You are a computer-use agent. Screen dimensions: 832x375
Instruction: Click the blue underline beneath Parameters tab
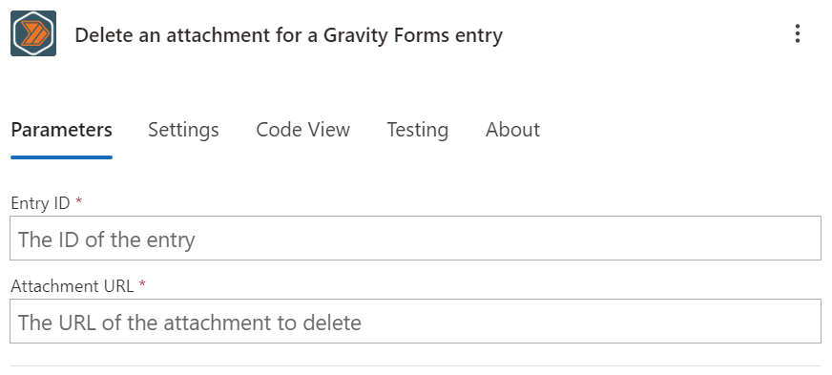(x=62, y=157)
